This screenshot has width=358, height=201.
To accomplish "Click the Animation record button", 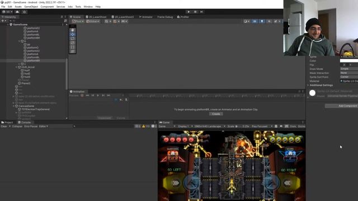I will 82,95.
